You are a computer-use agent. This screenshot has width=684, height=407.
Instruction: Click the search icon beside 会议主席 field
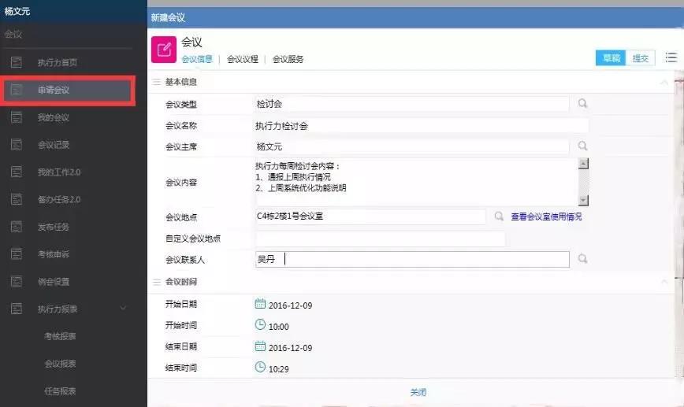pos(582,146)
